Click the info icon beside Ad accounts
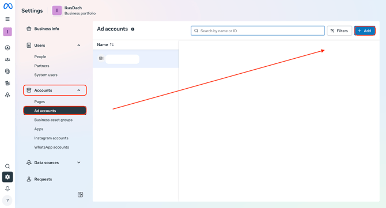The width and height of the screenshot is (386, 208). (x=133, y=29)
